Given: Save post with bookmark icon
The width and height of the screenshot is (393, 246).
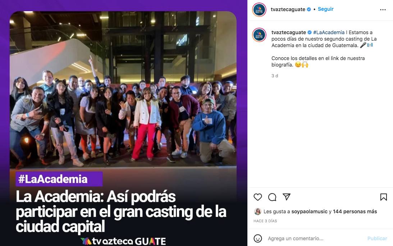Looking at the screenshot, I should coord(384,197).
